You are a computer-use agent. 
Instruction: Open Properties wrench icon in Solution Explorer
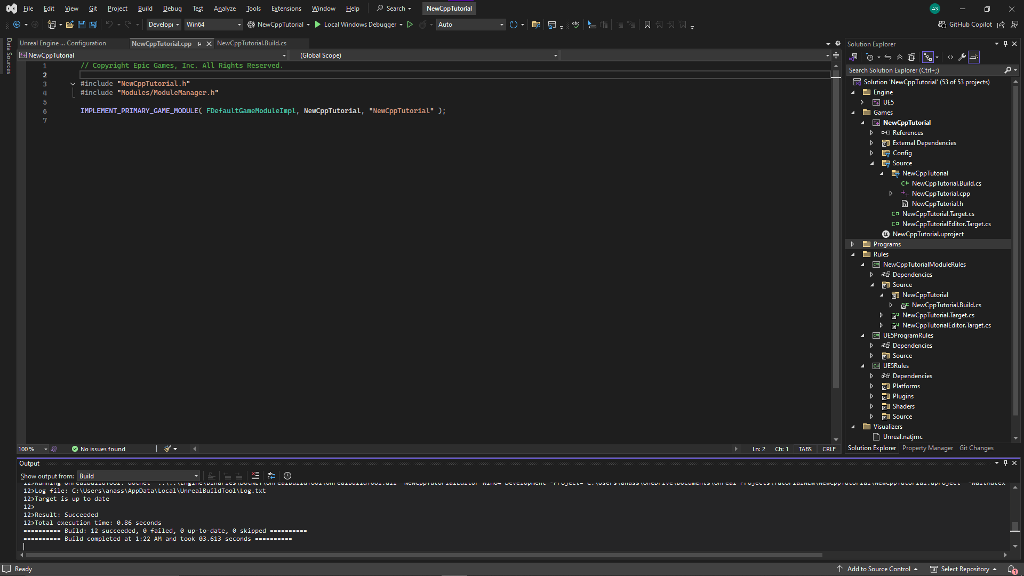962,57
